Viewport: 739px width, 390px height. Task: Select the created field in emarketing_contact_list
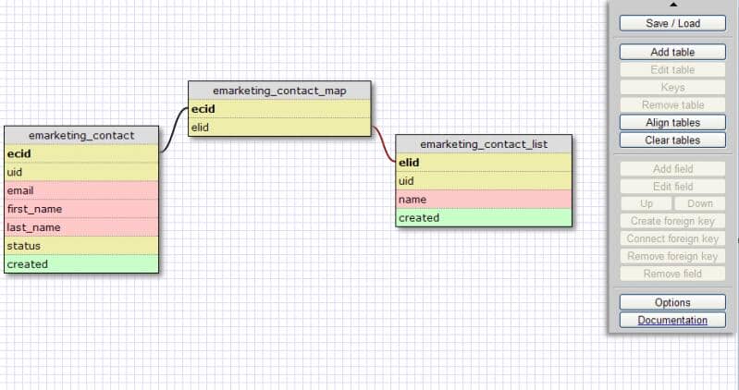484,218
